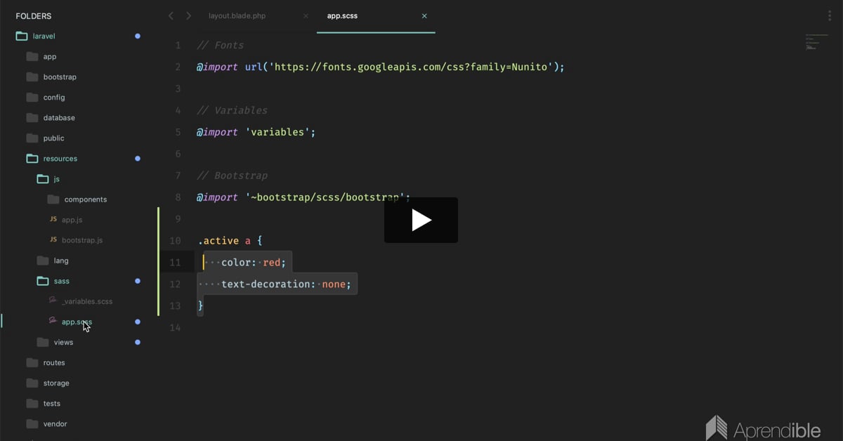Image resolution: width=843 pixels, height=441 pixels.
Task: Click the Sass icon beside _variables.scss
Action: tap(53, 300)
